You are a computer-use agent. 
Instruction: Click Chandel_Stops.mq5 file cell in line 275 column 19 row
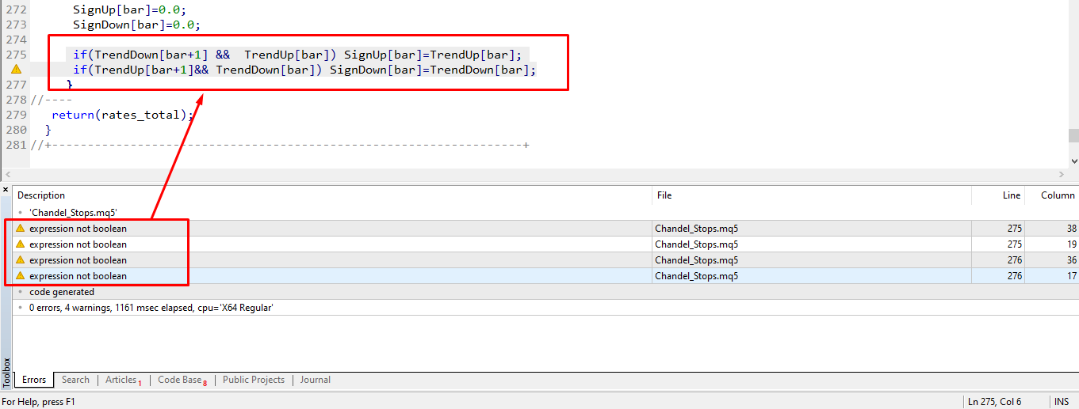(812, 244)
